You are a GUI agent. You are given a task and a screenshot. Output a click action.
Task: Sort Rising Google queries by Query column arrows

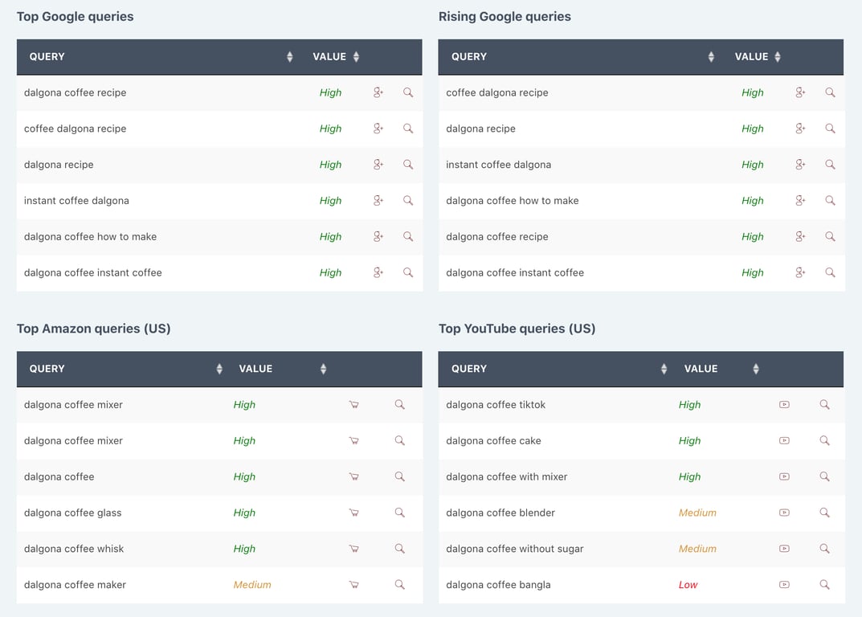click(x=711, y=57)
